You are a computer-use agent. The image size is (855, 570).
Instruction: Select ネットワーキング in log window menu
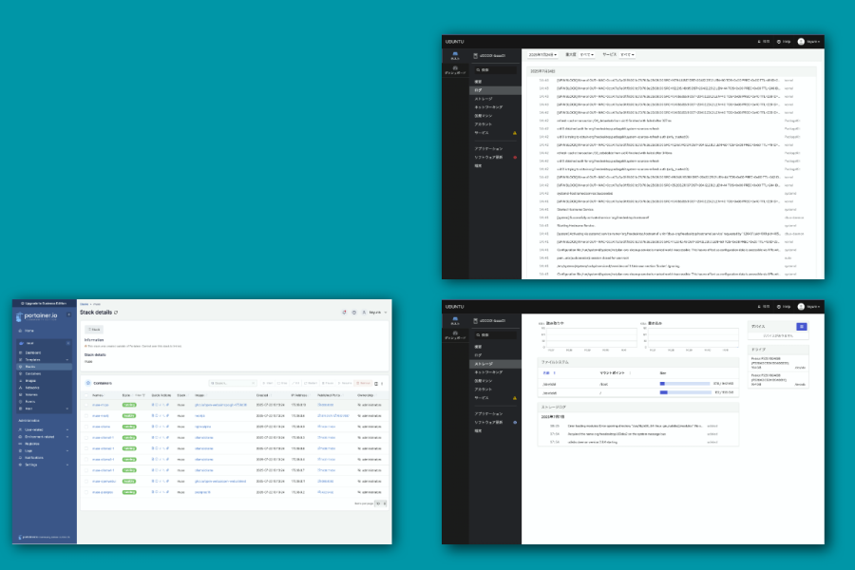point(495,107)
